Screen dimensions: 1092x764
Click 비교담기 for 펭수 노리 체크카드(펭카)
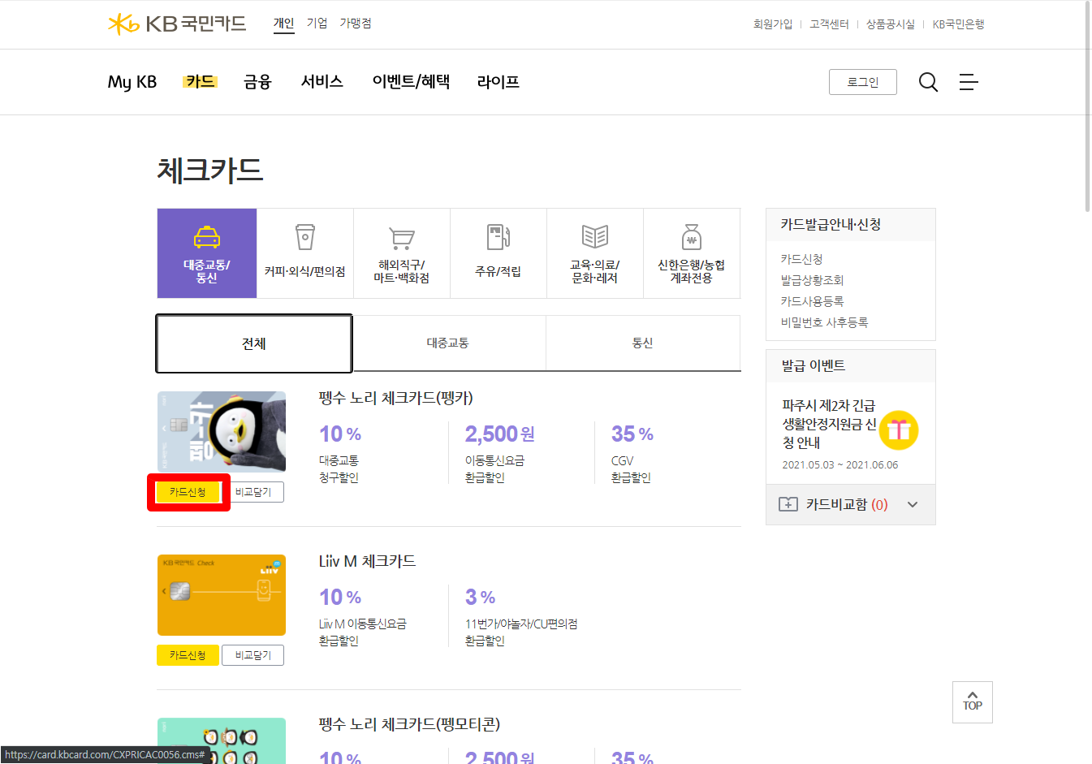(253, 492)
